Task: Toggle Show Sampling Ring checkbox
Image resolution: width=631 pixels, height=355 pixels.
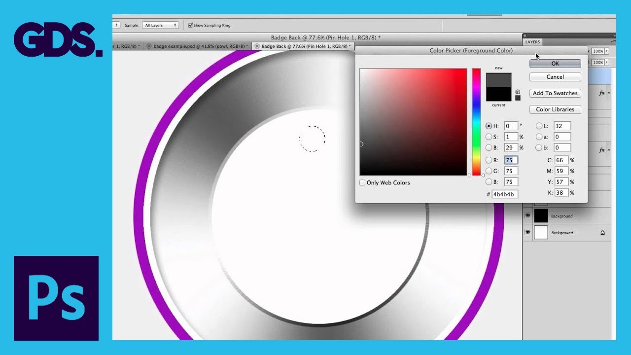Action: [x=190, y=25]
